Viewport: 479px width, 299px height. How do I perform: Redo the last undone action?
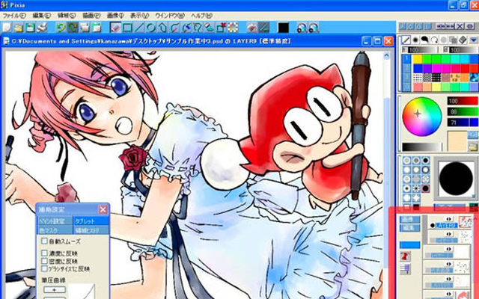[x=73, y=28]
